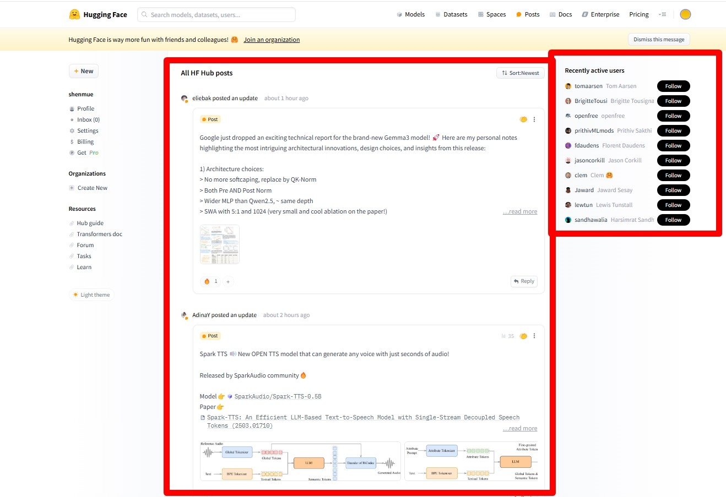This screenshot has width=726, height=497.
Task: Open the SparkAudio/Spark-TTS-0.5B model link
Action: coord(274,397)
